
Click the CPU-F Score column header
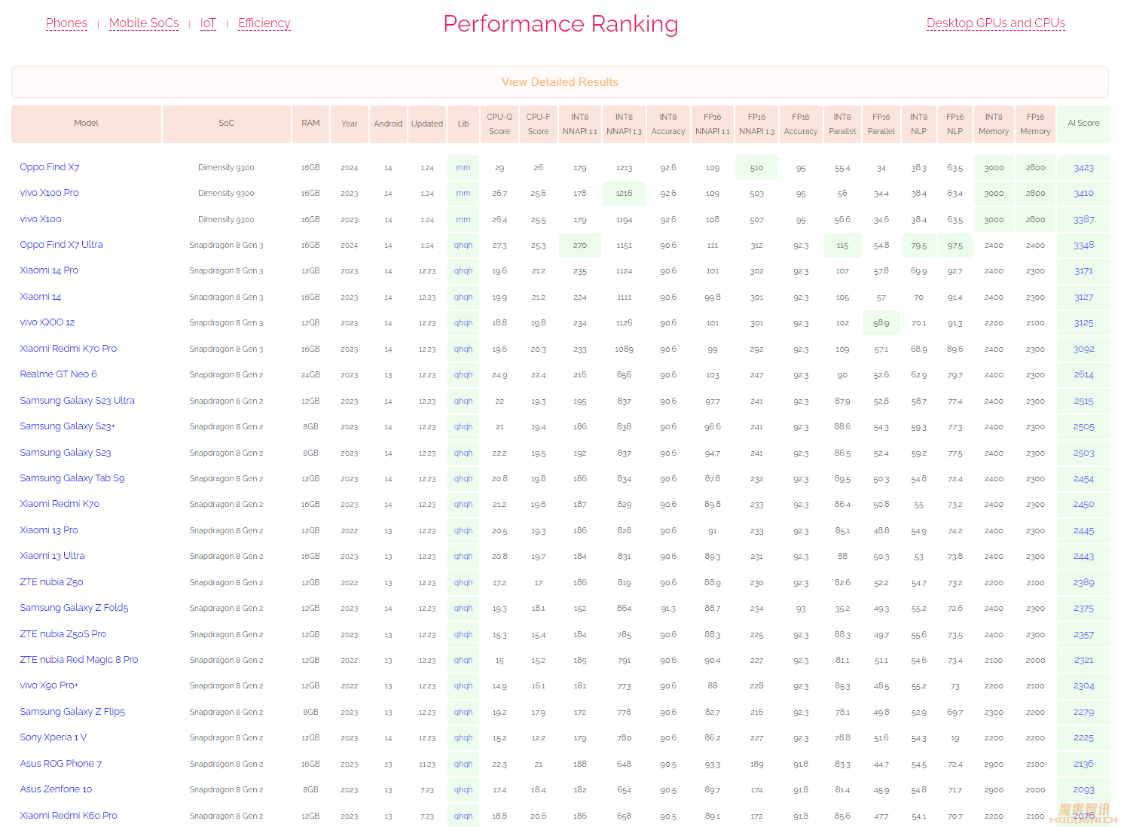point(538,124)
